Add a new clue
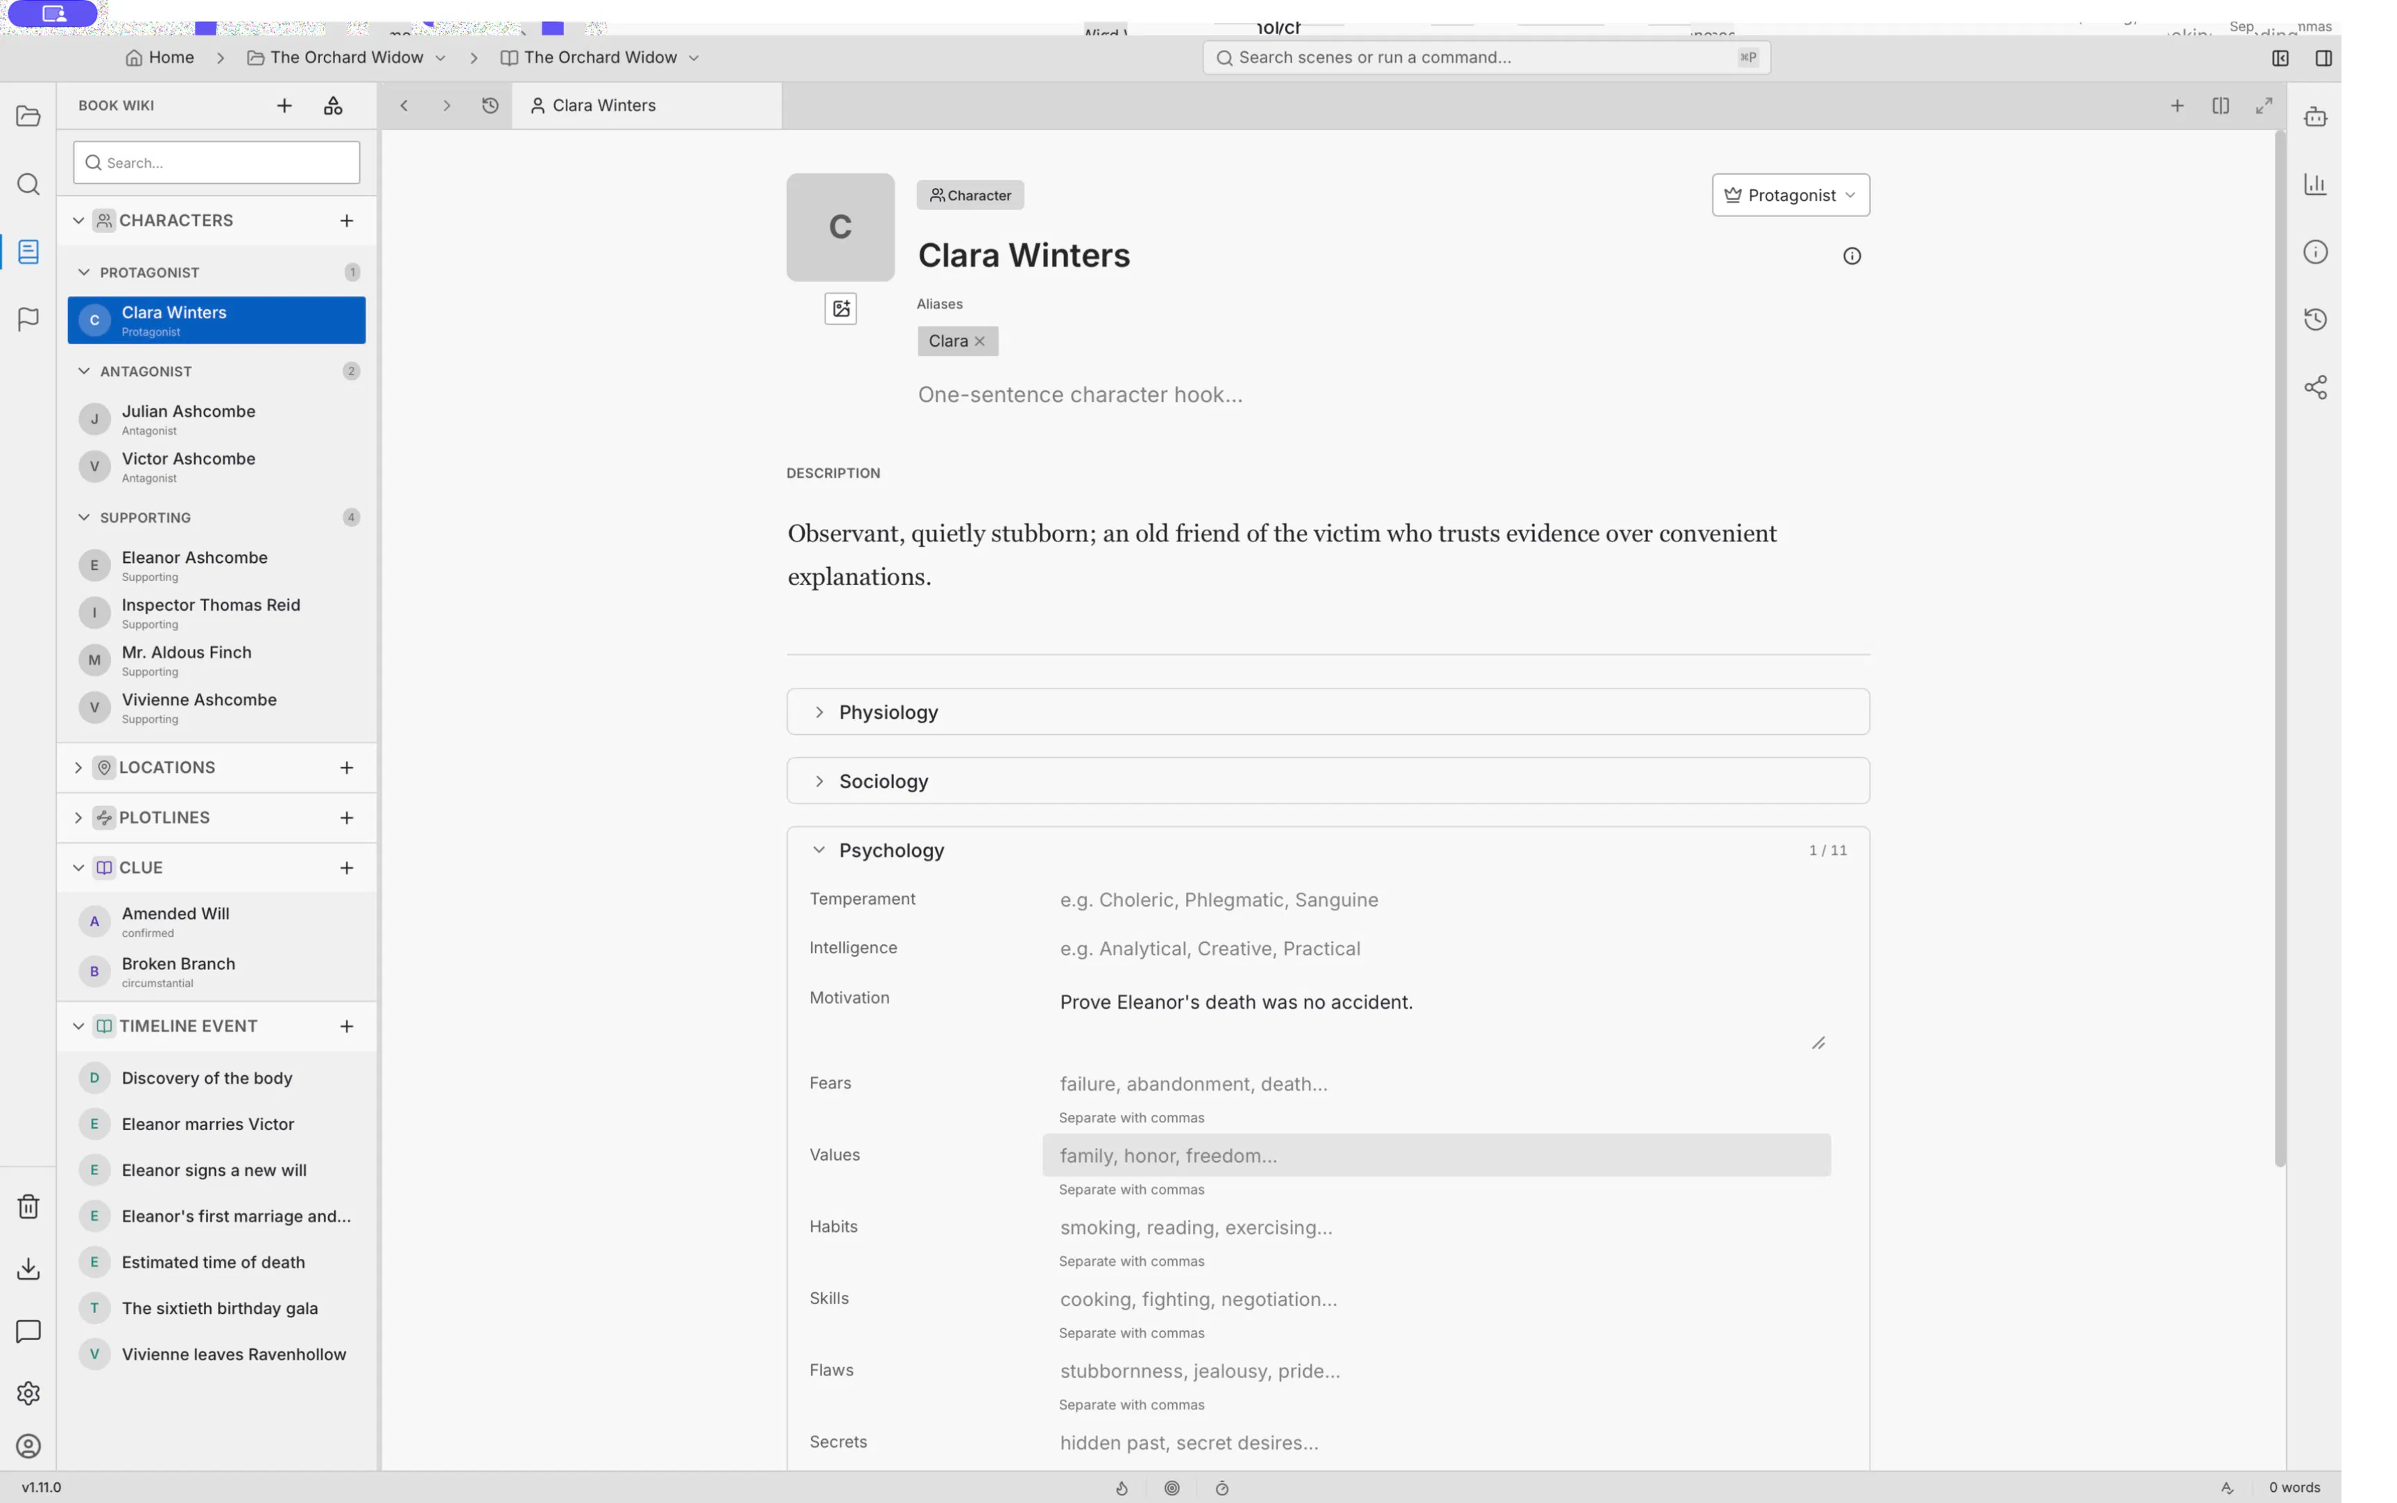The image size is (2397, 1503). [x=346, y=868]
